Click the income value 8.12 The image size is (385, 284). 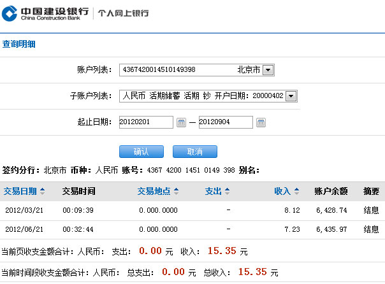pos(292,210)
